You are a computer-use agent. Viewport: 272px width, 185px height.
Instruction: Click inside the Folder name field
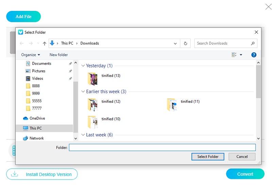pos(162,148)
